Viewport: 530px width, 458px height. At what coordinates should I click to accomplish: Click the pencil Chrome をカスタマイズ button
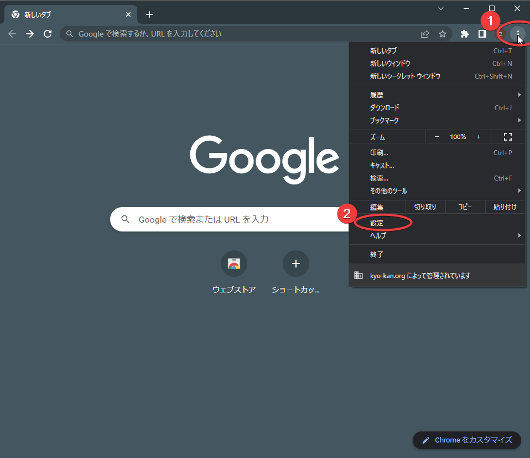click(x=467, y=440)
